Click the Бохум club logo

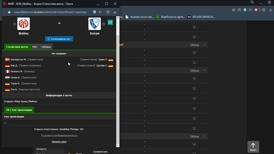pos(95,24)
